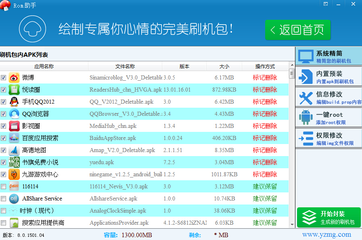Sort by 文件名称 column header
This screenshot has width=362, height=240.
coord(125,67)
